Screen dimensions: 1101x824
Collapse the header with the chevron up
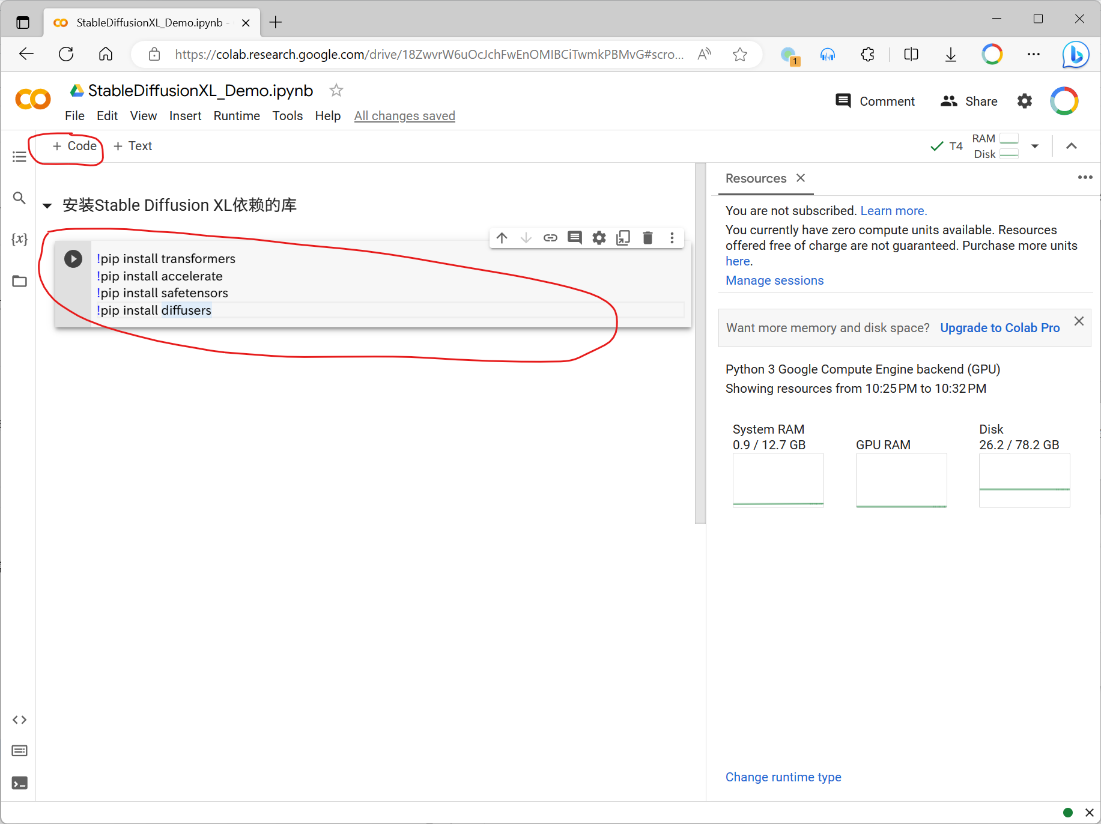point(1072,146)
